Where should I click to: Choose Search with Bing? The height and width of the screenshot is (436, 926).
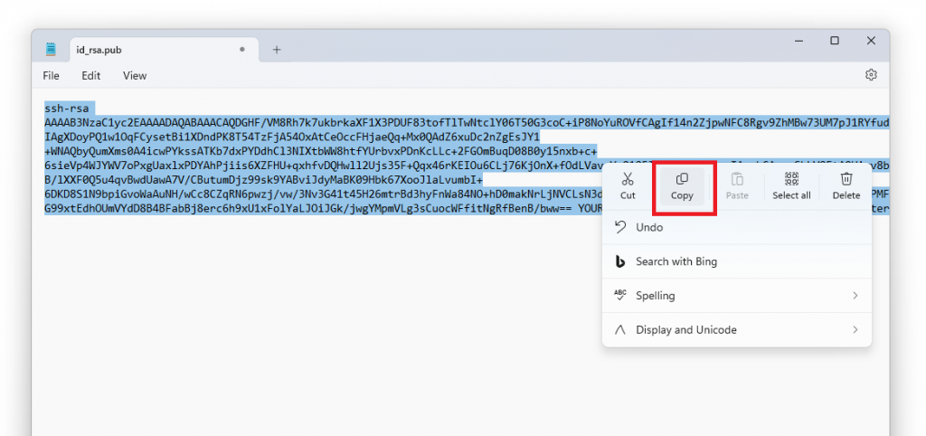tap(736, 261)
